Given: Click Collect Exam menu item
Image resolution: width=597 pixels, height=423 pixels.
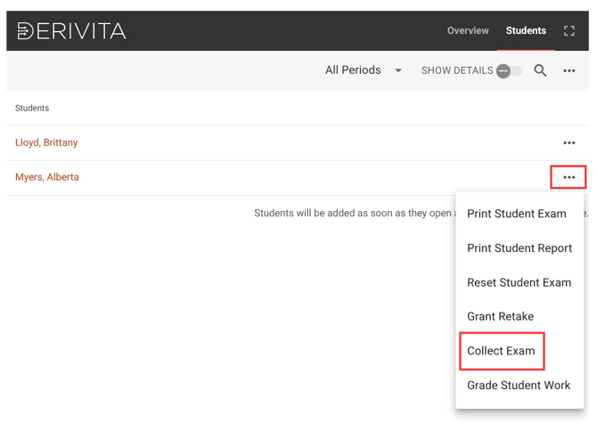Looking at the screenshot, I should [501, 351].
